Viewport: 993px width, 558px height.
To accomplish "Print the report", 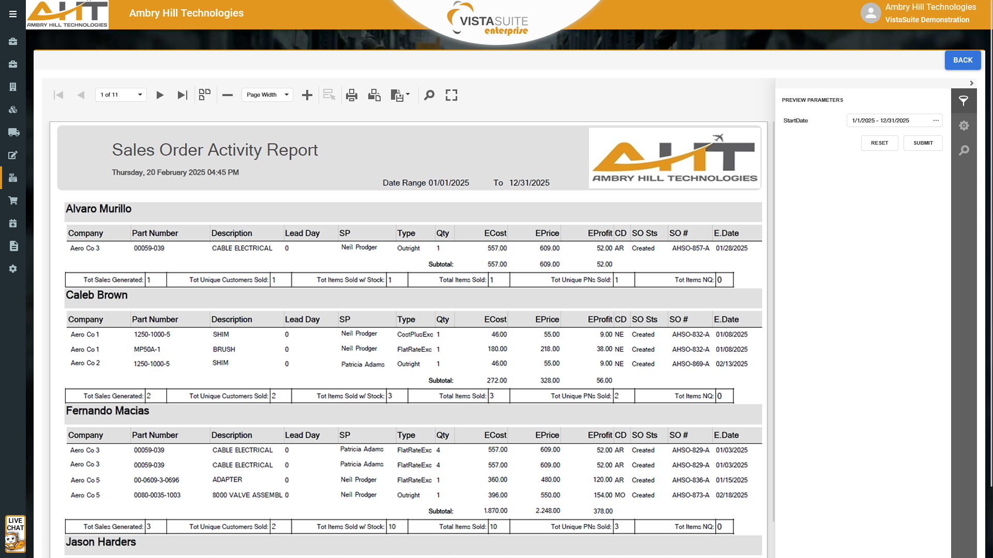I will pos(352,95).
